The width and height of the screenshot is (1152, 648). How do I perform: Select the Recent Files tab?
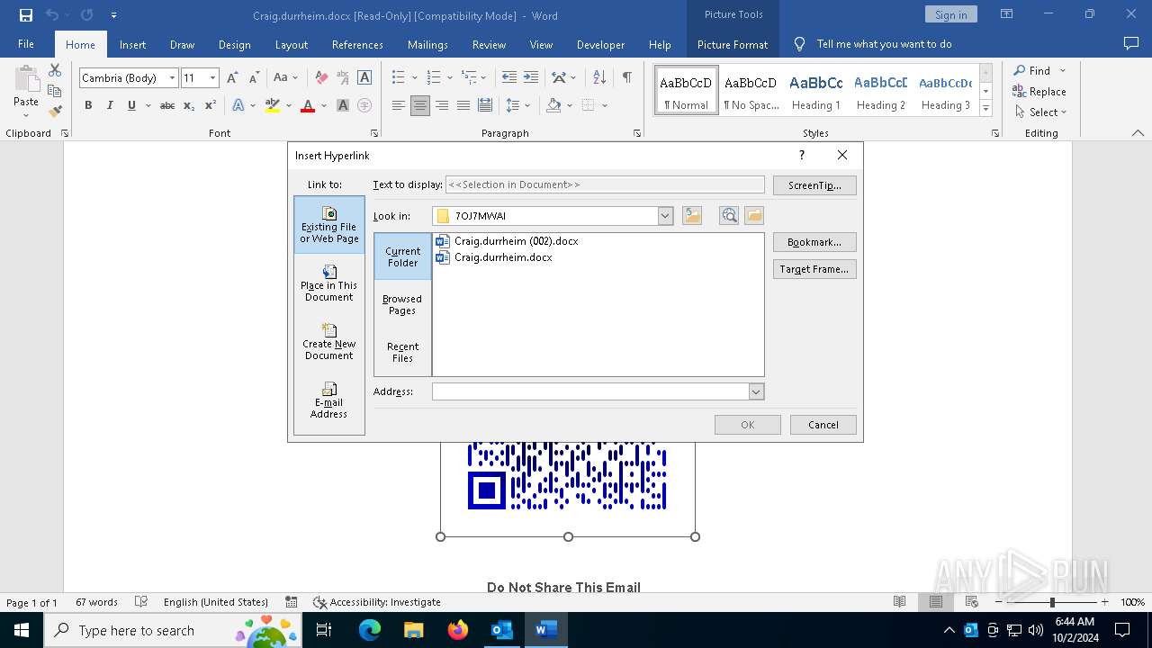point(402,352)
